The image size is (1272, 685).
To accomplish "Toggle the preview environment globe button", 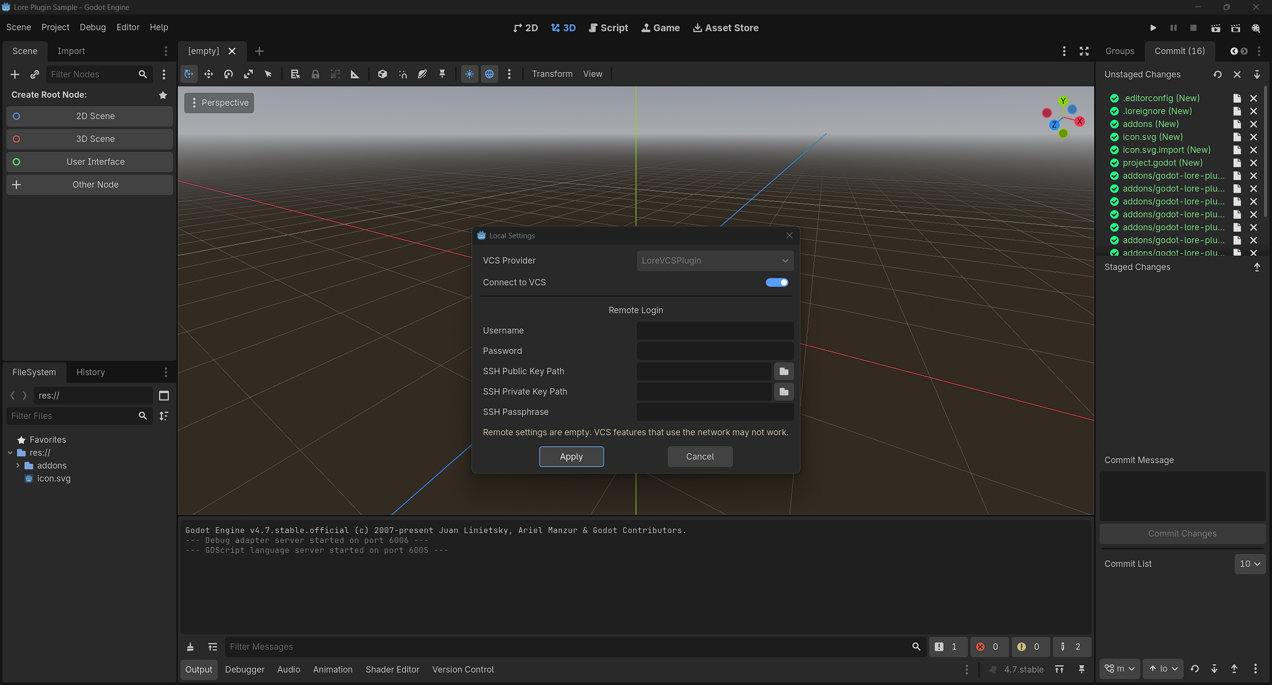I will coord(489,74).
